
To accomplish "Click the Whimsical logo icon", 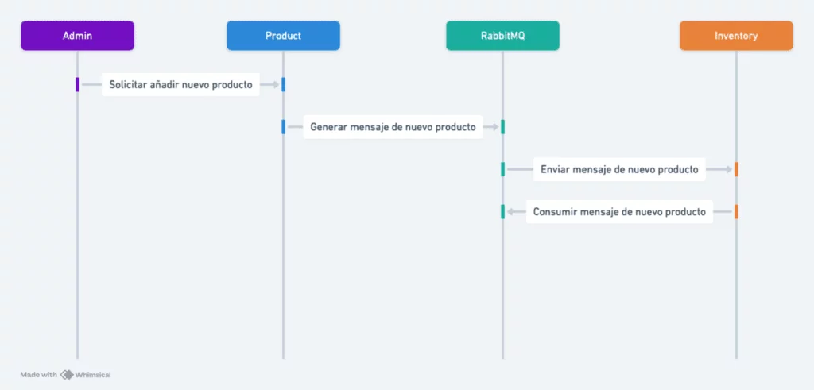I will coord(67,374).
